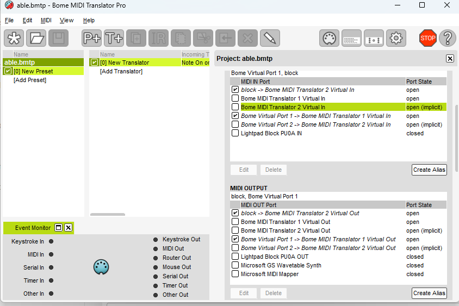Enable Bome MIDI Translator 1 Virtual In checkbox

pos(235,98)
